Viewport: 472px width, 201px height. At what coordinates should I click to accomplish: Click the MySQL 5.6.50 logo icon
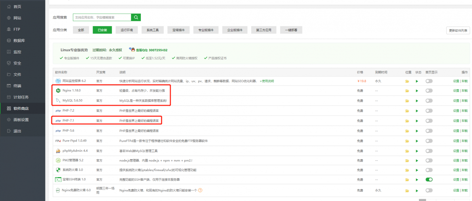[58, 100]
